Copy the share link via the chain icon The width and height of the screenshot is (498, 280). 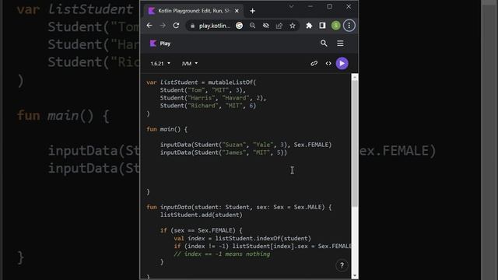point(314,64)
